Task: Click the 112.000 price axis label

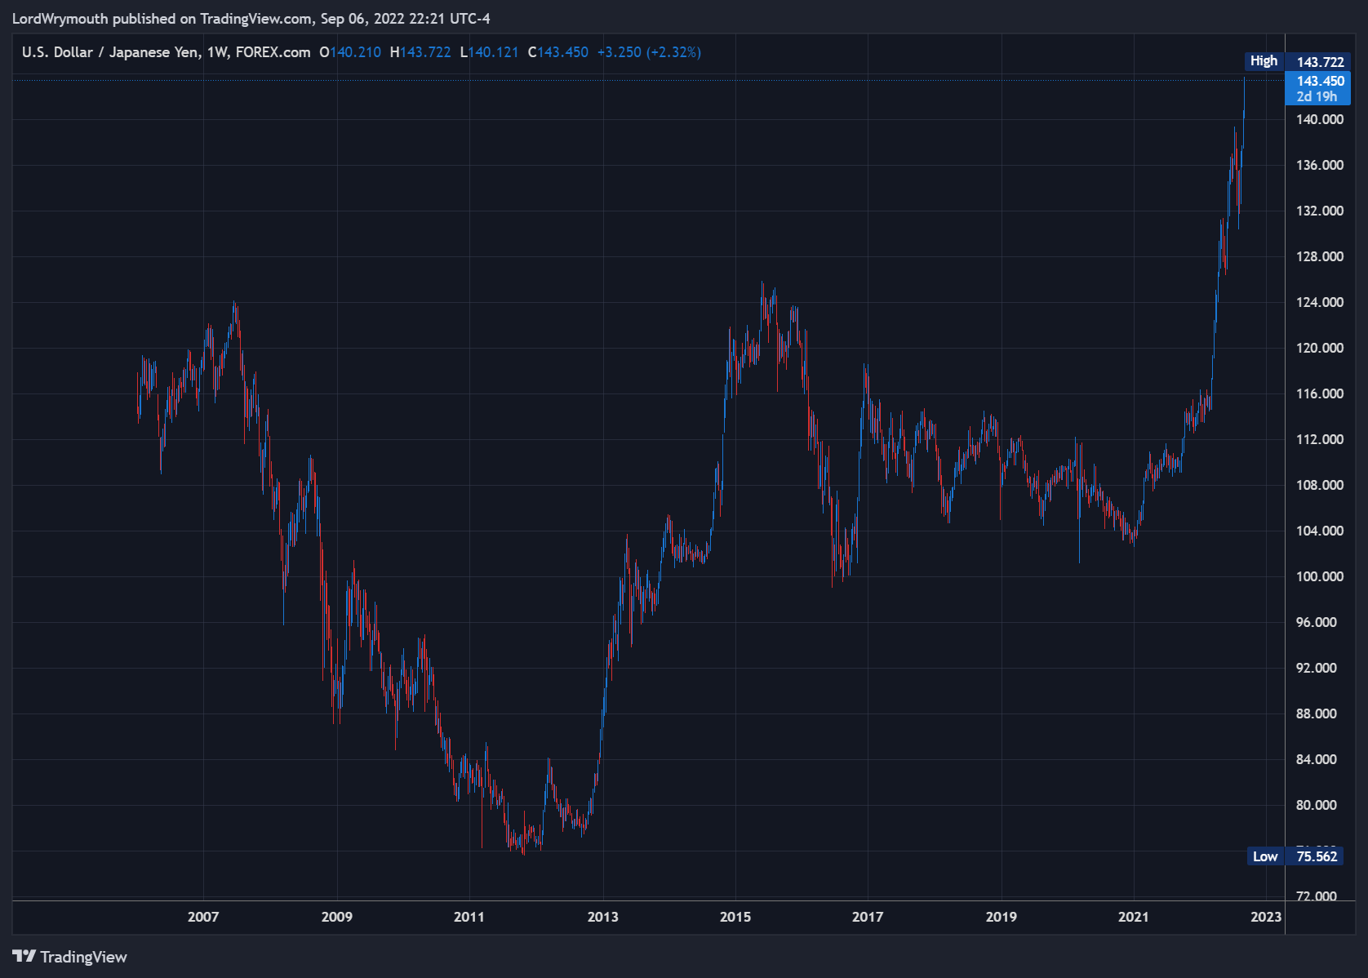Action: 1320,439
